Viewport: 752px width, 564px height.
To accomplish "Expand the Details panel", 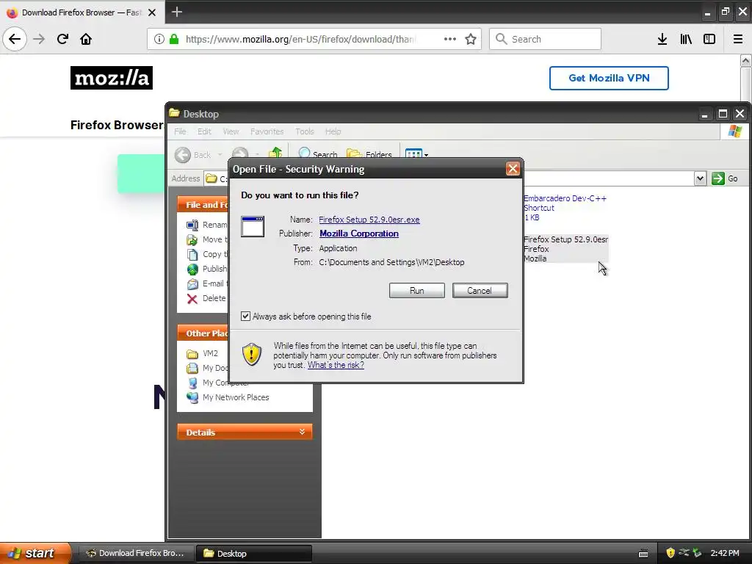I will pos(302,432).
